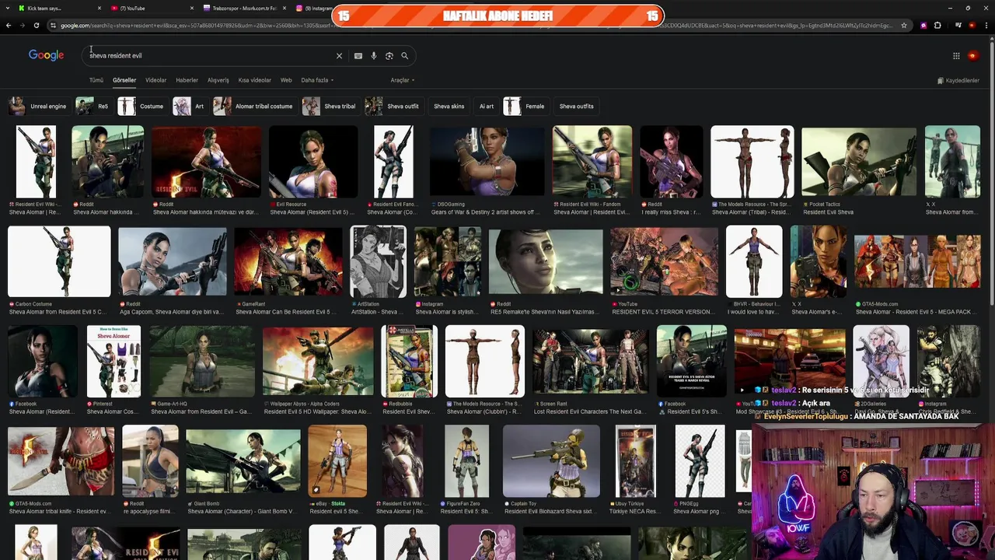Open the Google apps grid
995x560 pixels.
[956, 56]
